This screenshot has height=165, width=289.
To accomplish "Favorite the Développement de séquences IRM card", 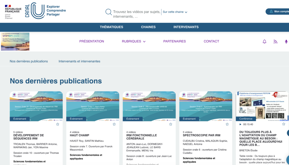I will 58,124.
